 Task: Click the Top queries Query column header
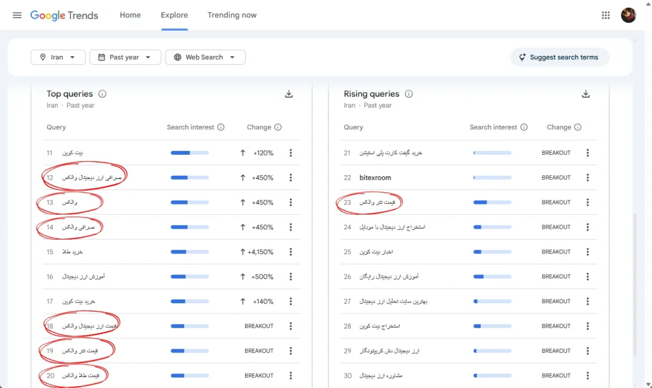[x=56, y=127]
